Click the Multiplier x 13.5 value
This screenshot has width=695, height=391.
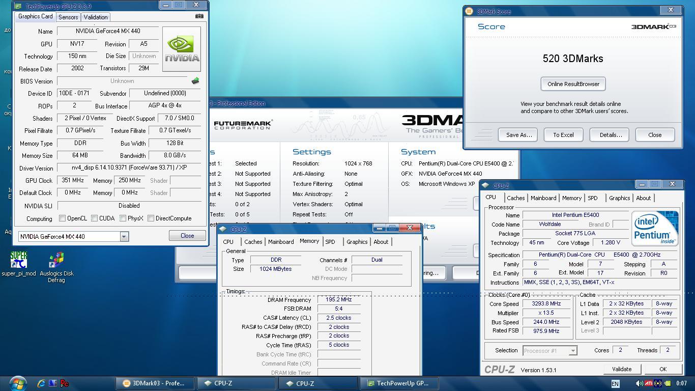pyautogui.click(x=546, y=313)
